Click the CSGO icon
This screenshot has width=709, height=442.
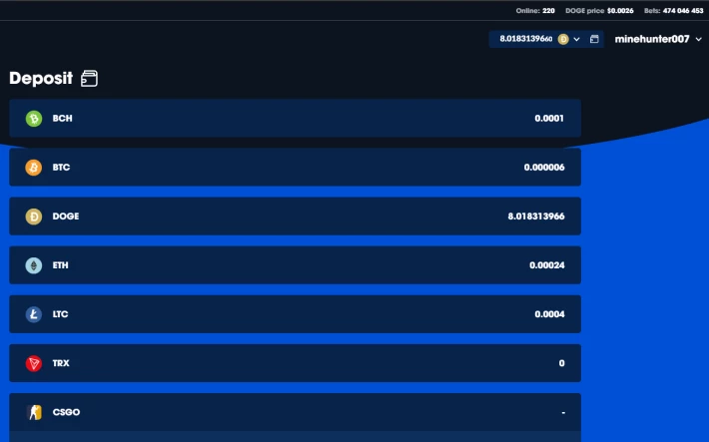point(35,412)
